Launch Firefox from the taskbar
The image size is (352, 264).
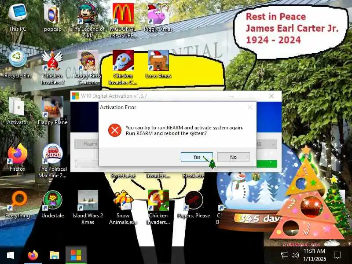click(33, 255)
